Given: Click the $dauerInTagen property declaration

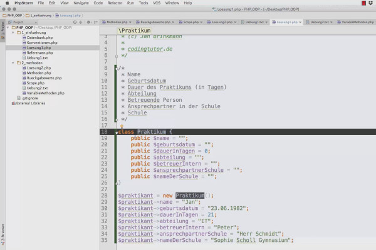Looking at the screenshot, I should point(174,151).
